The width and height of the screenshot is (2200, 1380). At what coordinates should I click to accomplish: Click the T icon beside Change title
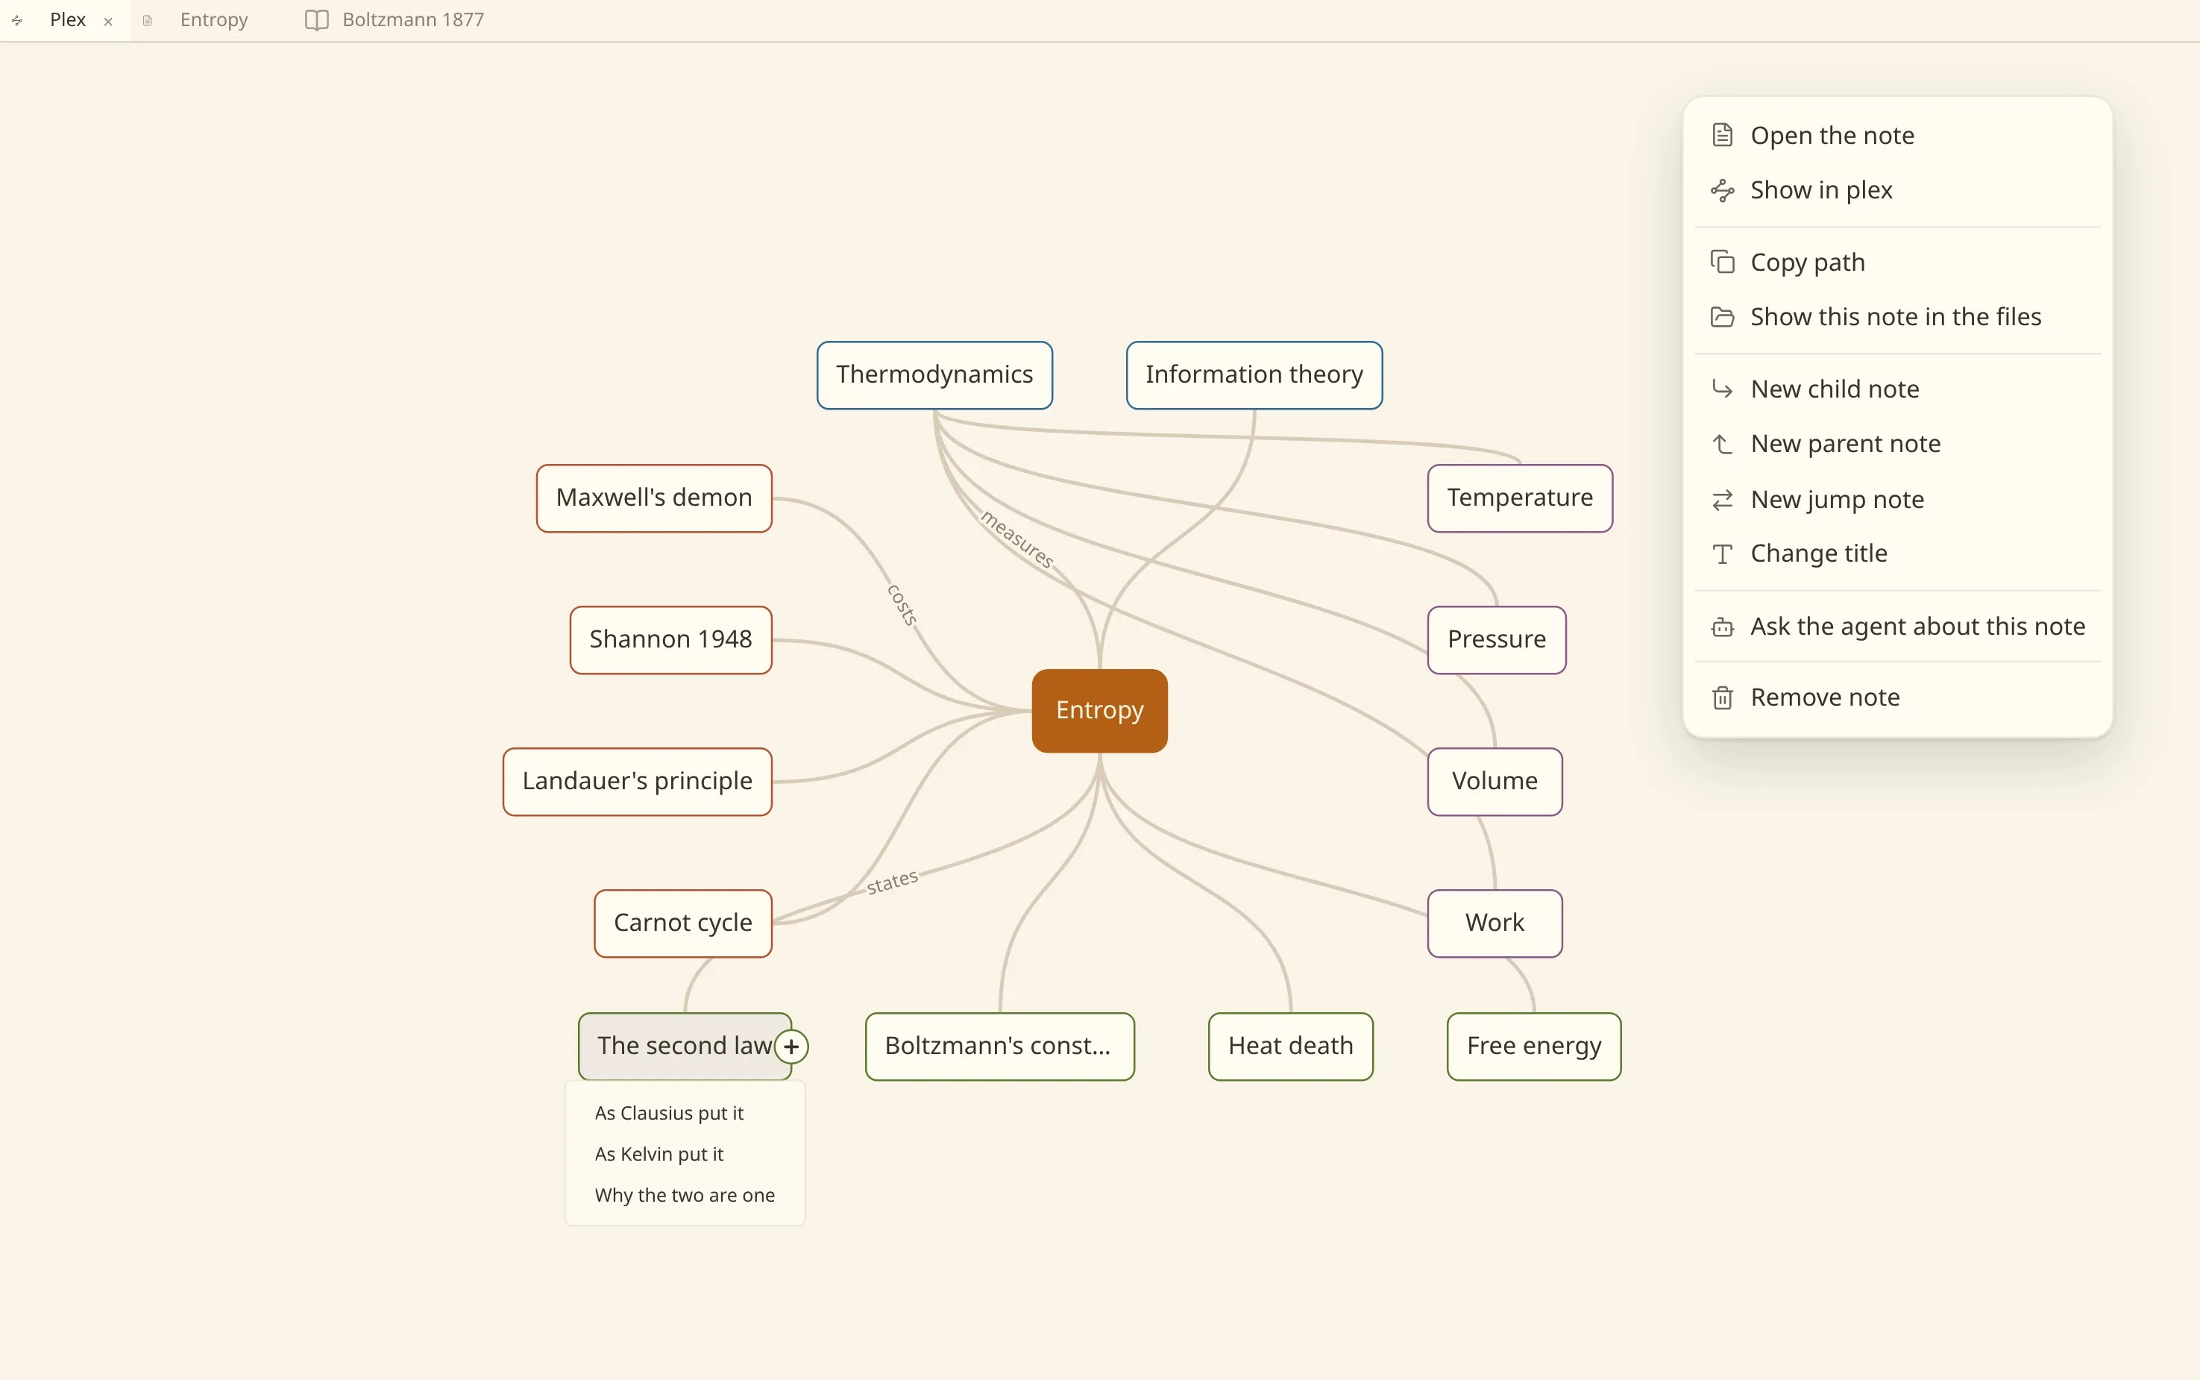pos(1722,553)
